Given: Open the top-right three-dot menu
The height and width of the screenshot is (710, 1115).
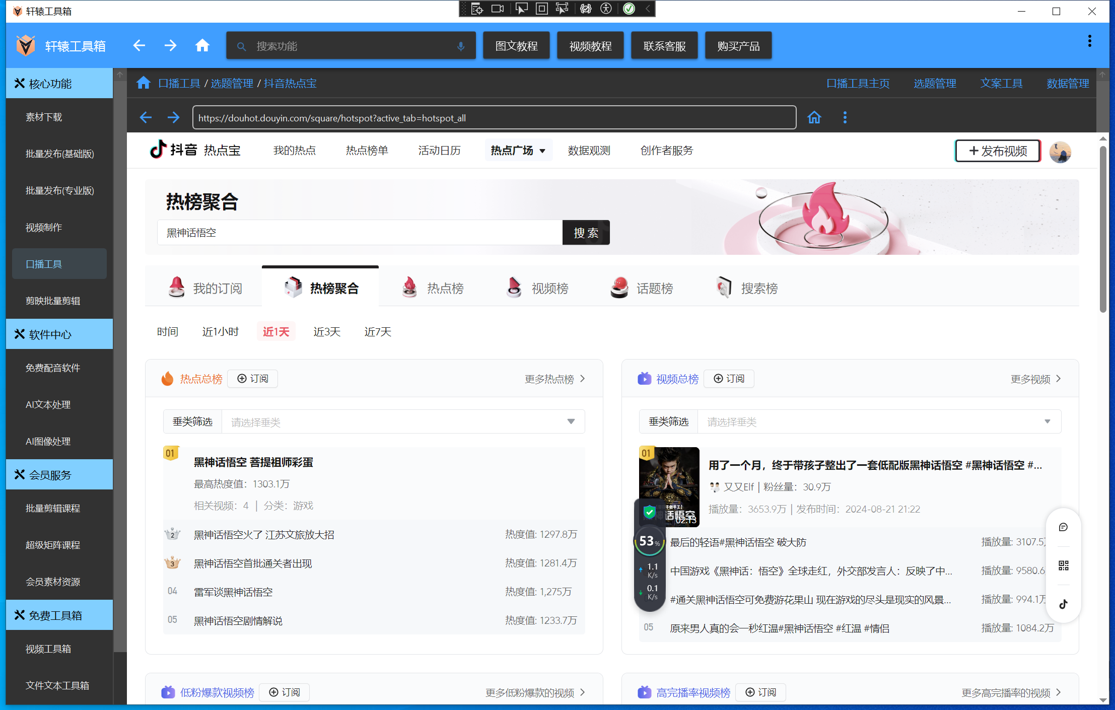Looking at the screenshot, I should coord(1090,41).
